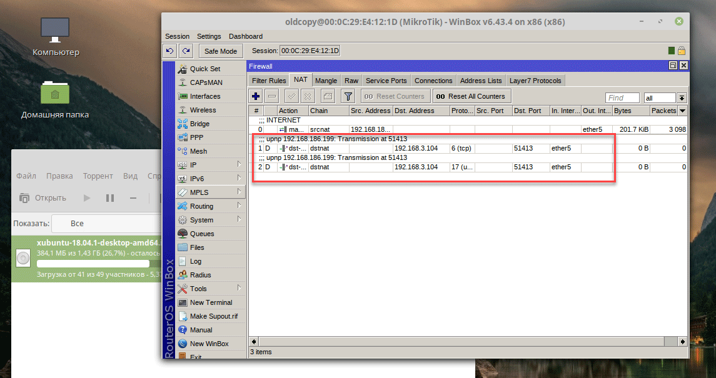Open Interfaces in sidebar
This screenshot has width=716, height=378.
click(x=211, y=96)
